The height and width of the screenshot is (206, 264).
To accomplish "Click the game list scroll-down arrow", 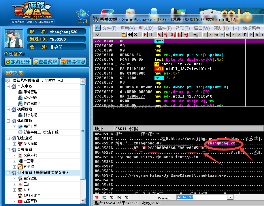I will [83, 201].
